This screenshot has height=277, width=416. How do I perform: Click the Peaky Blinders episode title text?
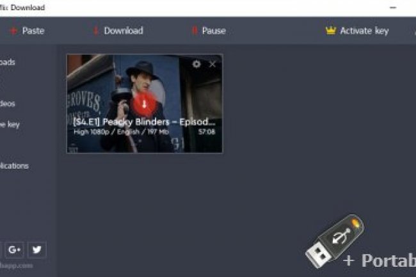[144, 121]
